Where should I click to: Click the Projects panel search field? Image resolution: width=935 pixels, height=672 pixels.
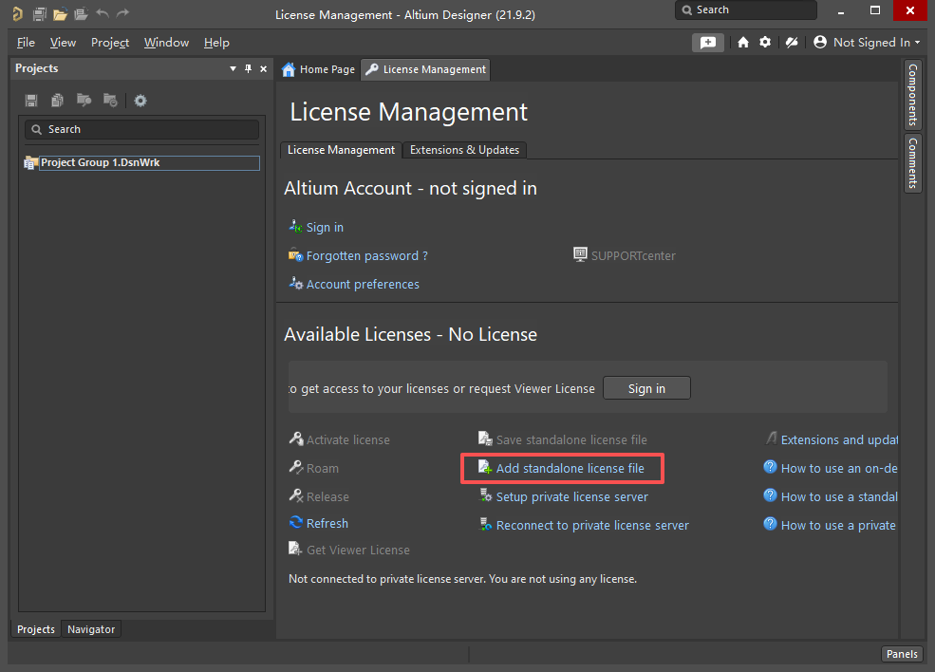pos(142,129)
